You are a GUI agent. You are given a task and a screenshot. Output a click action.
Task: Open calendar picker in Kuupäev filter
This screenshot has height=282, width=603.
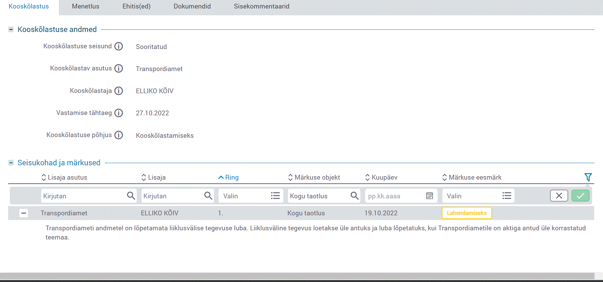coord(429,196)
